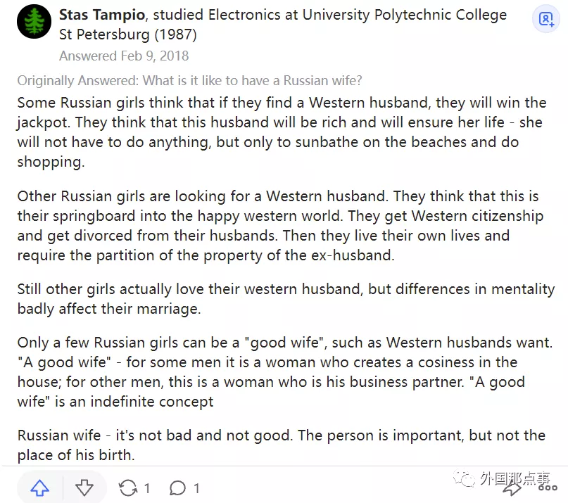Upvote the answer by Stas Tampio
Screen dimensions: 568x503
pos(40,488)
